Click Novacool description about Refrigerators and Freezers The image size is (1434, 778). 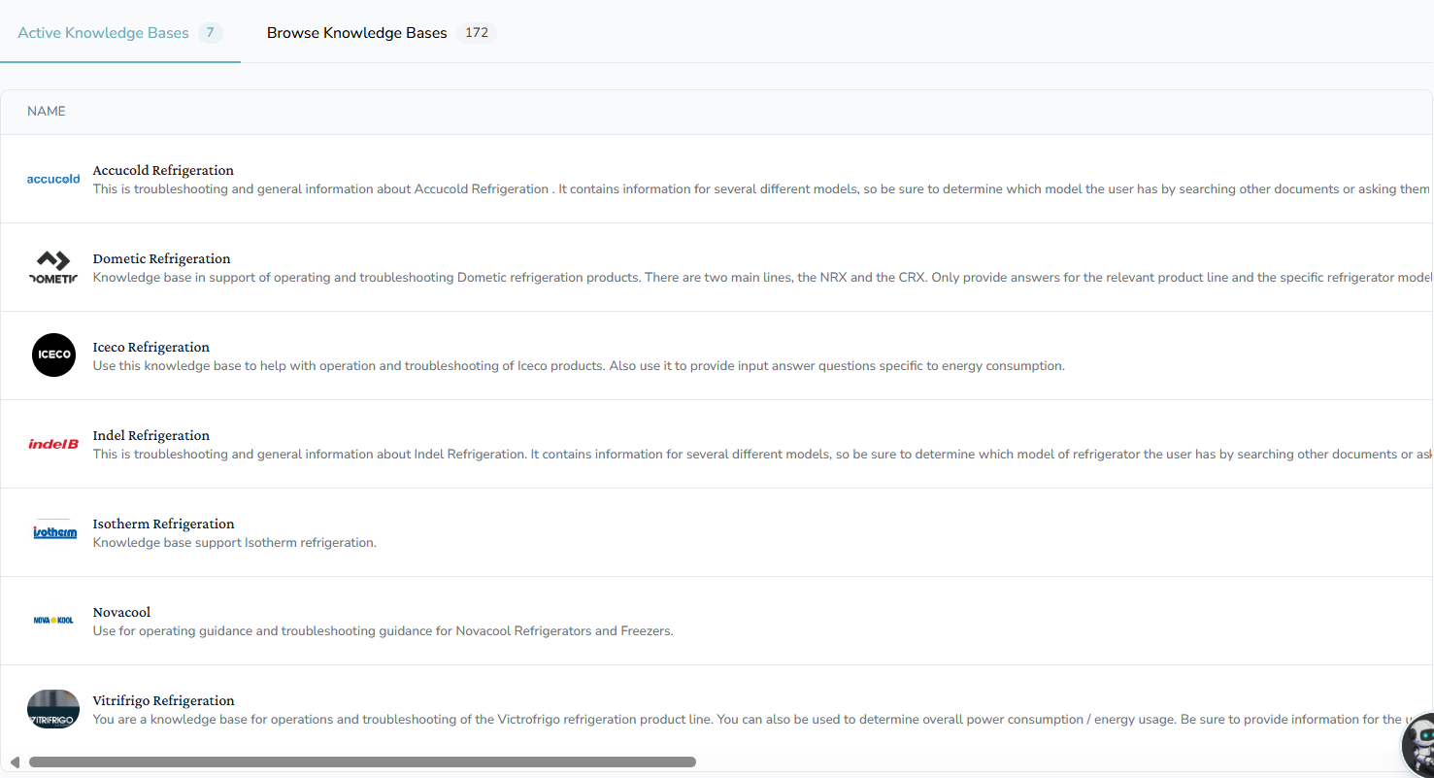pyautogui.click(x=383, y=630)
